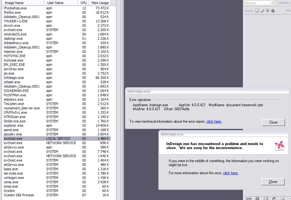Select OfcPfwSvc.exe process row
The width and height of the screenshot is (291, 200).
pos(57,112)
